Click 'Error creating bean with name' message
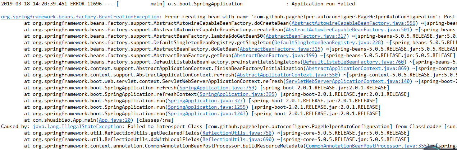 [x=206, y=17]
